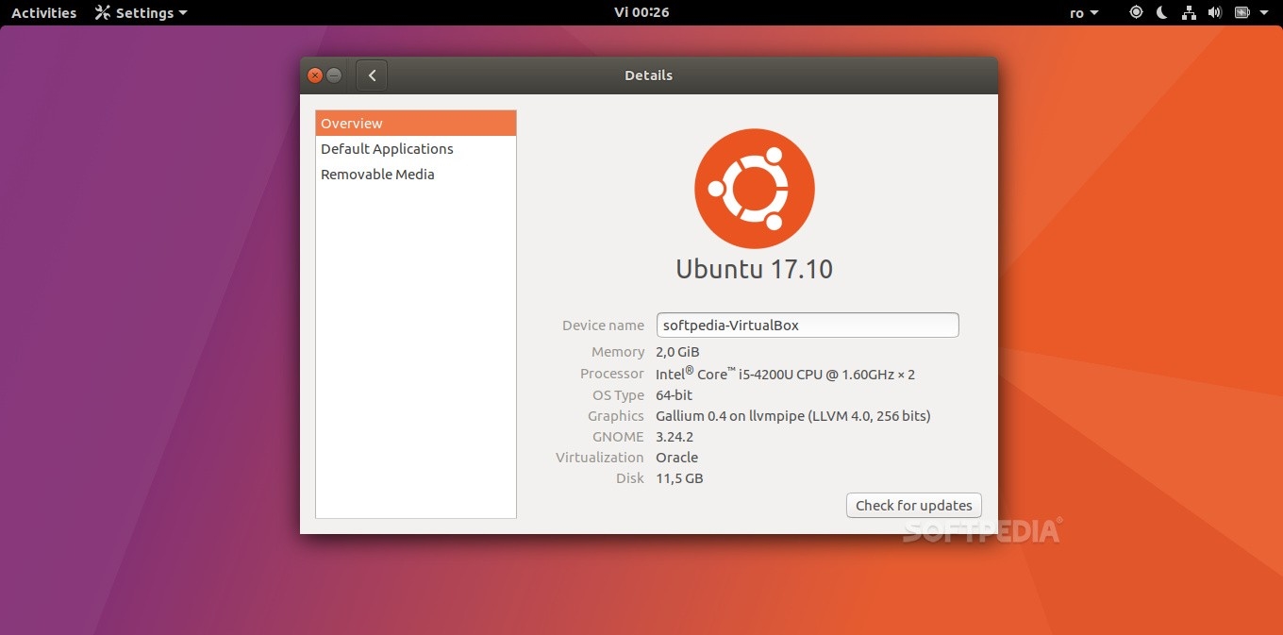
Task: Open the Activities overview
Action: [43, 13]
